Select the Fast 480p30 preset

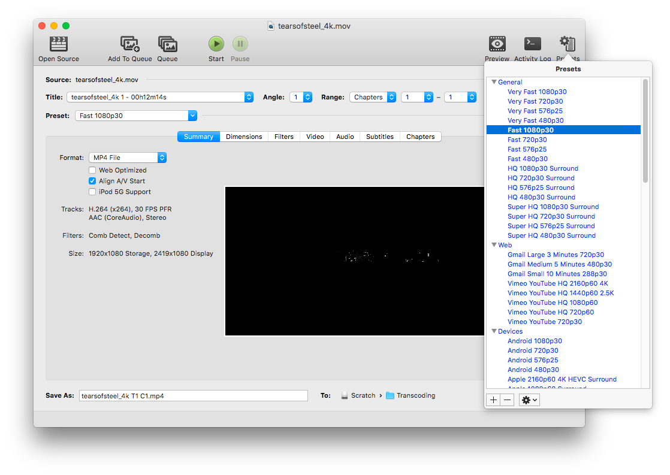point(528,159)
